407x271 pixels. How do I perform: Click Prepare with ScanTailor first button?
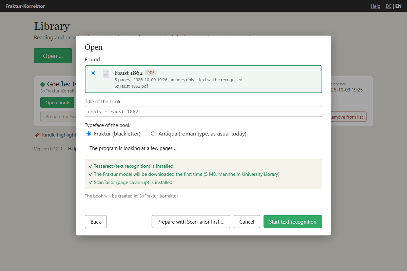[x=191, y=222]
